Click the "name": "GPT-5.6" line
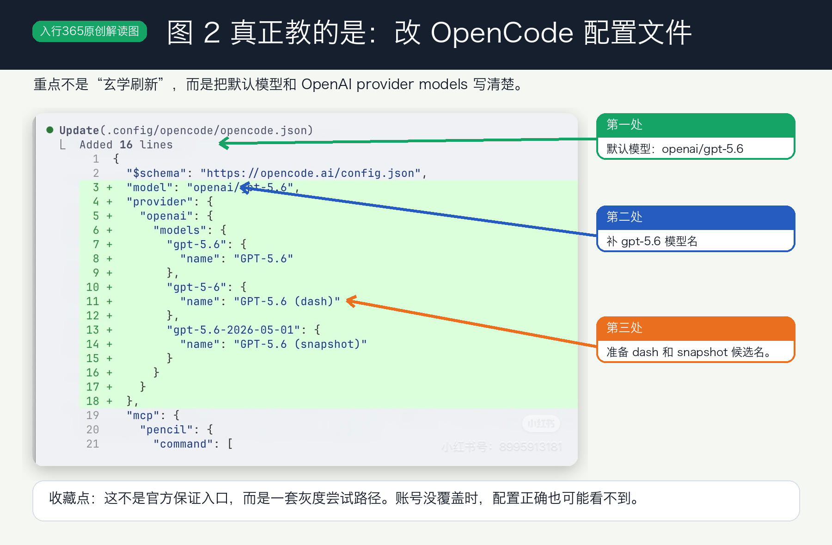Screen dimensions: 832x545 tap(237, 259)
